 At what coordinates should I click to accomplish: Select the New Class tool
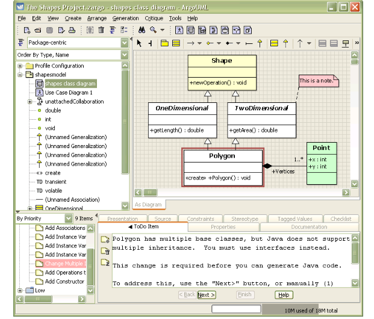pos(176,43)
